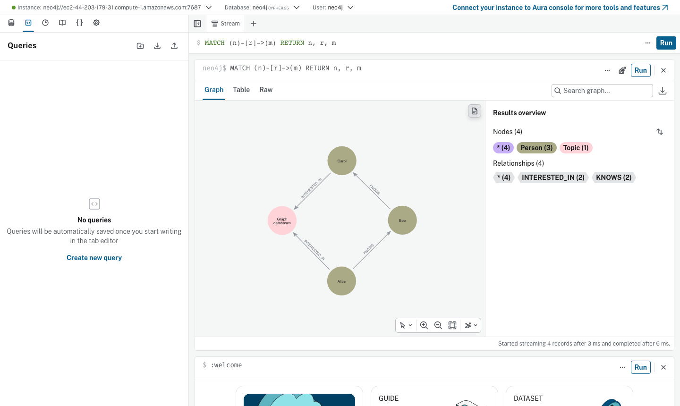Screen dimensions: 680x406
Task: Expand the Instance connection dropdown
Action: [x=209, y=8]
